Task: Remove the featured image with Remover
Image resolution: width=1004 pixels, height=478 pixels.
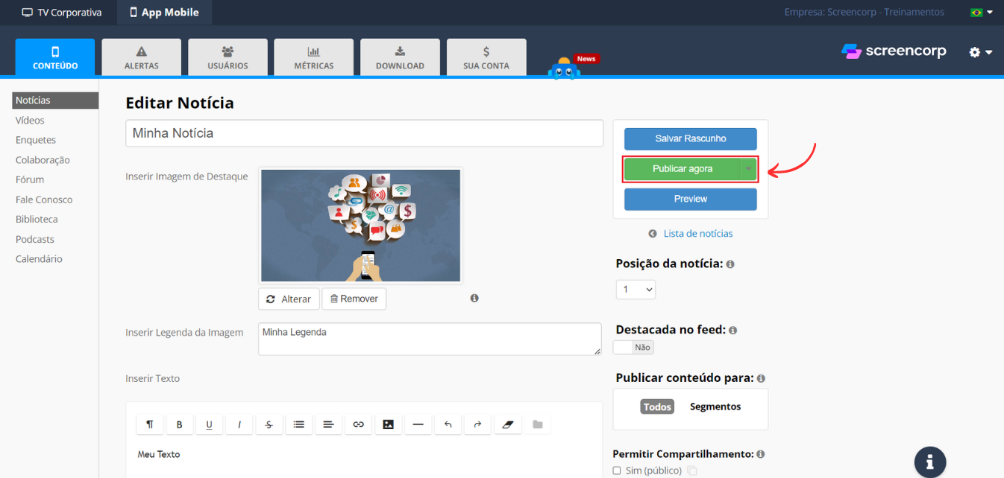Action: tap(354, 299)
